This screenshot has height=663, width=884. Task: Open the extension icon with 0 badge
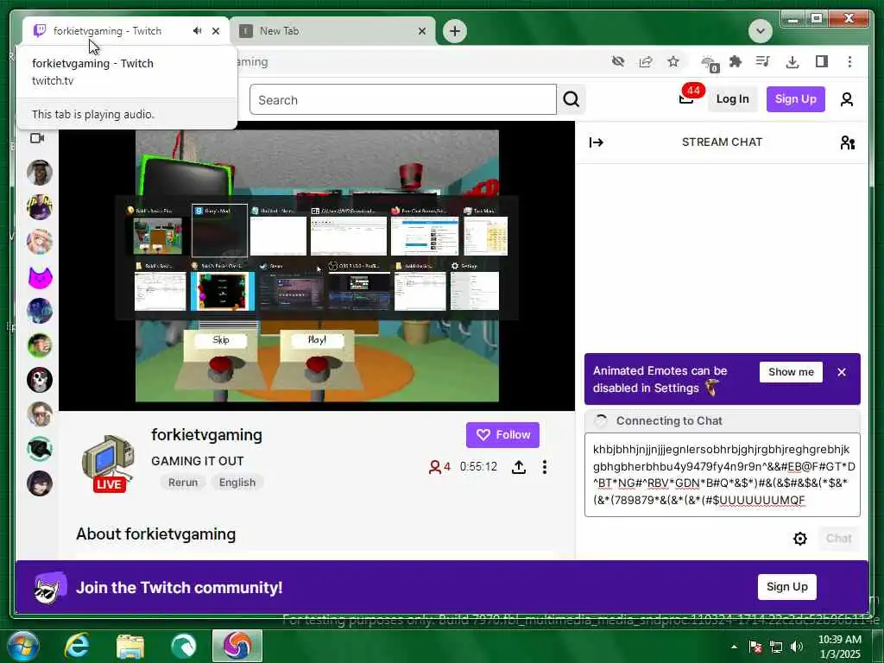point(710,63)
